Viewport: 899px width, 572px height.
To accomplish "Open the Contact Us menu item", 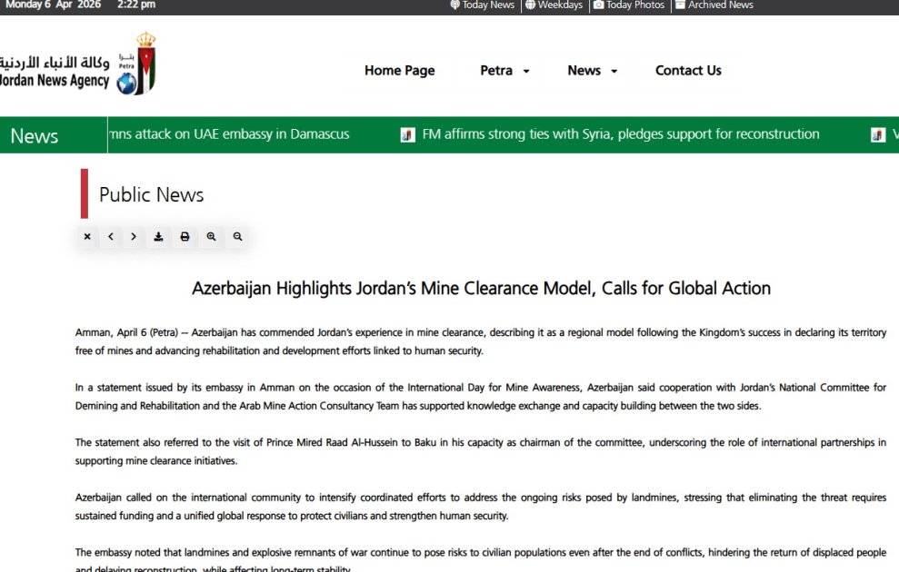I will click(x=688, y=71).
